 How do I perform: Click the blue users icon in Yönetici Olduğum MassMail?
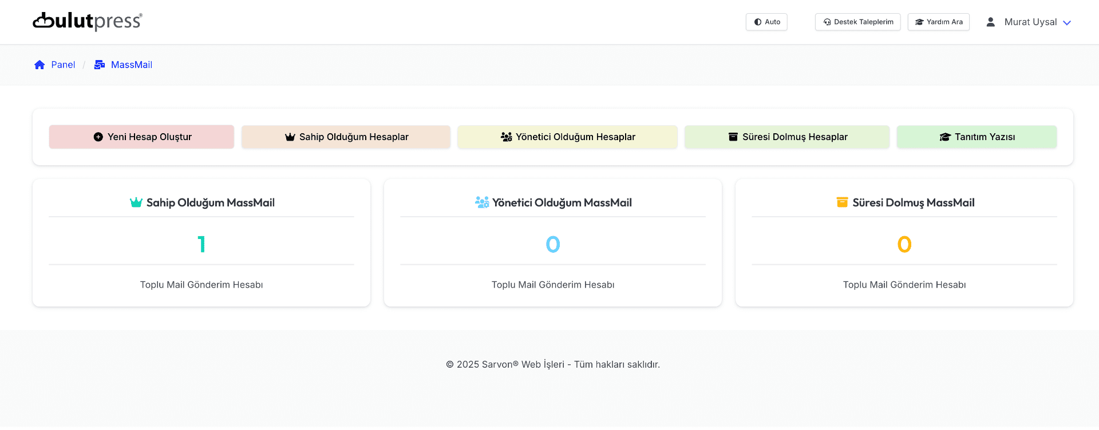click(482, 202)
